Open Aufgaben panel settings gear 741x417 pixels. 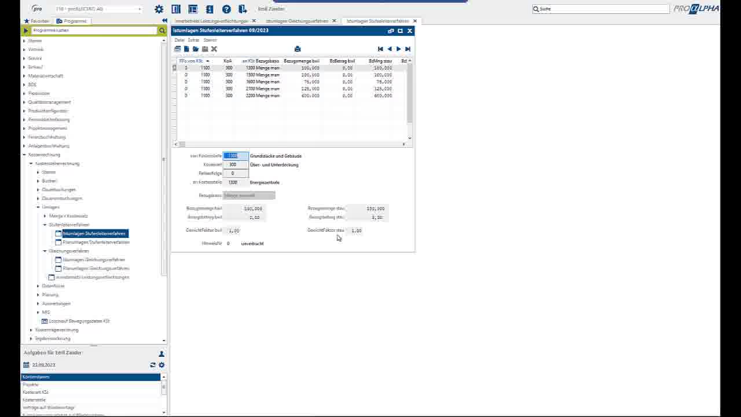tap(162, 365)
